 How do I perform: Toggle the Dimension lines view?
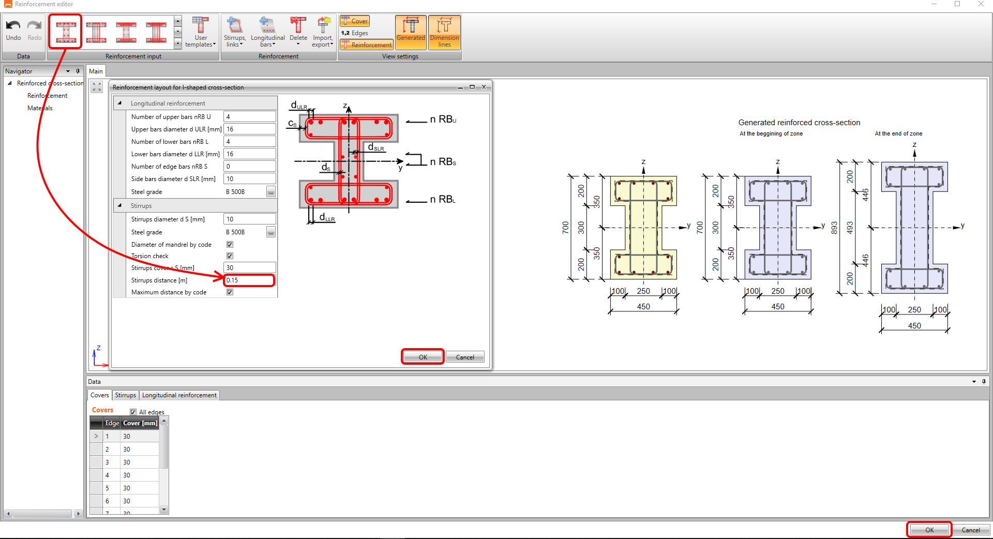444,32
